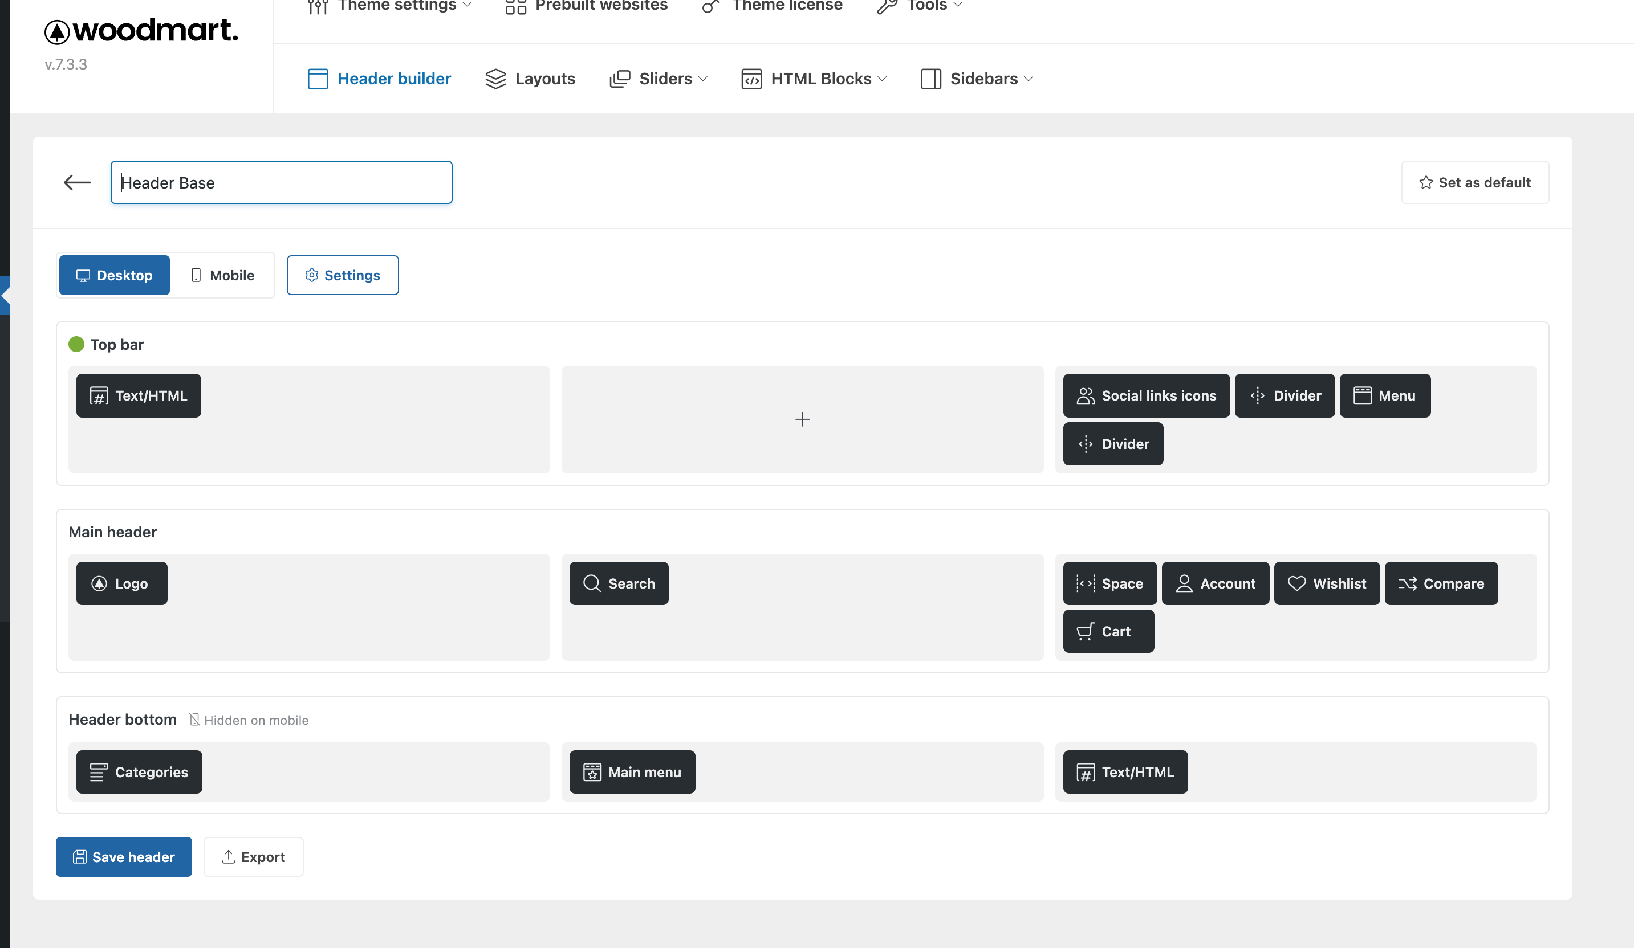Open the Social links icons element
This screenshot has width=1634, height=948.
point(1146,395)
